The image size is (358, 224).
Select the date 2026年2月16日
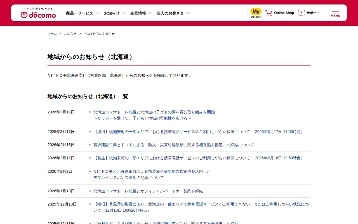61,145
